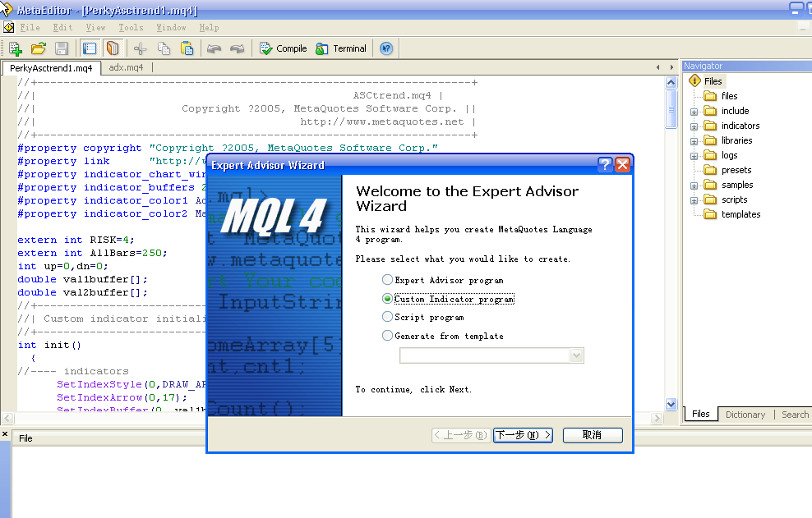The image size is (812, 518).
Task: Switch to Navigator Dictionary tab
Action: [745, 415]
